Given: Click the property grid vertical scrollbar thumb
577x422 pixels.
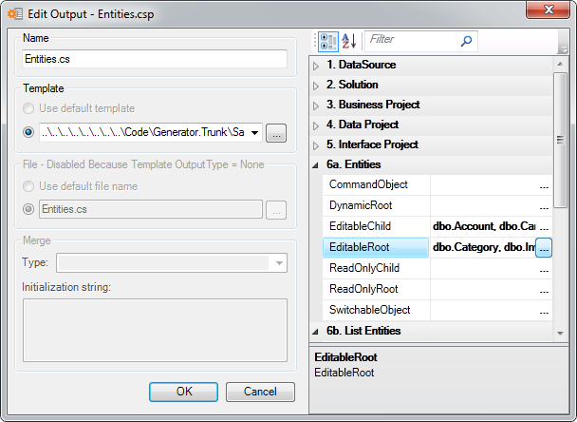Looking at the screenshot, I should (560, 140).
